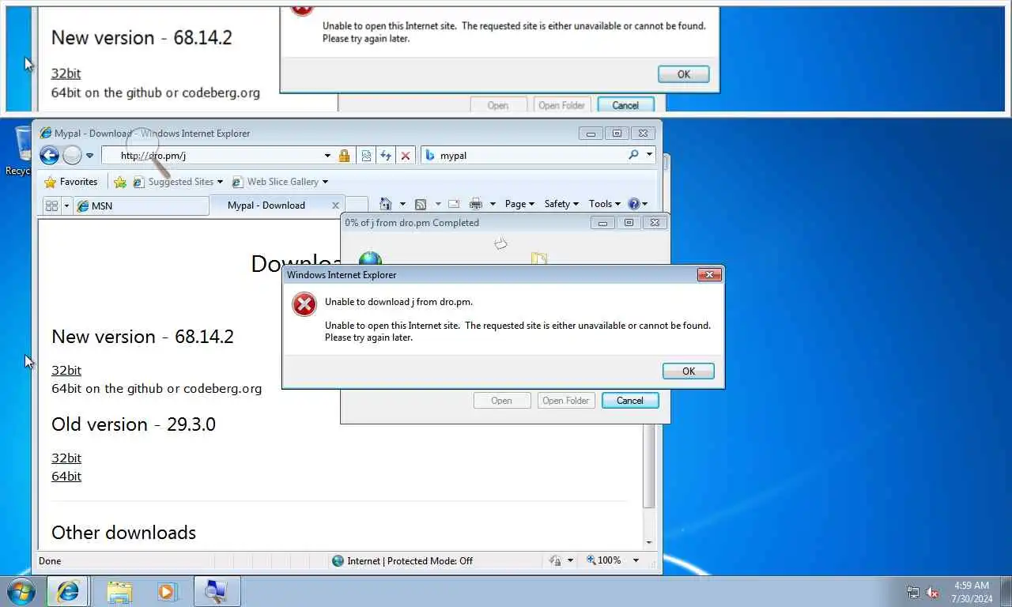This screenshot has height=607, width=1012.
Task: Click Internet Explorer taskbar icon
Action: pyautogui.click(x=68, y=591)
